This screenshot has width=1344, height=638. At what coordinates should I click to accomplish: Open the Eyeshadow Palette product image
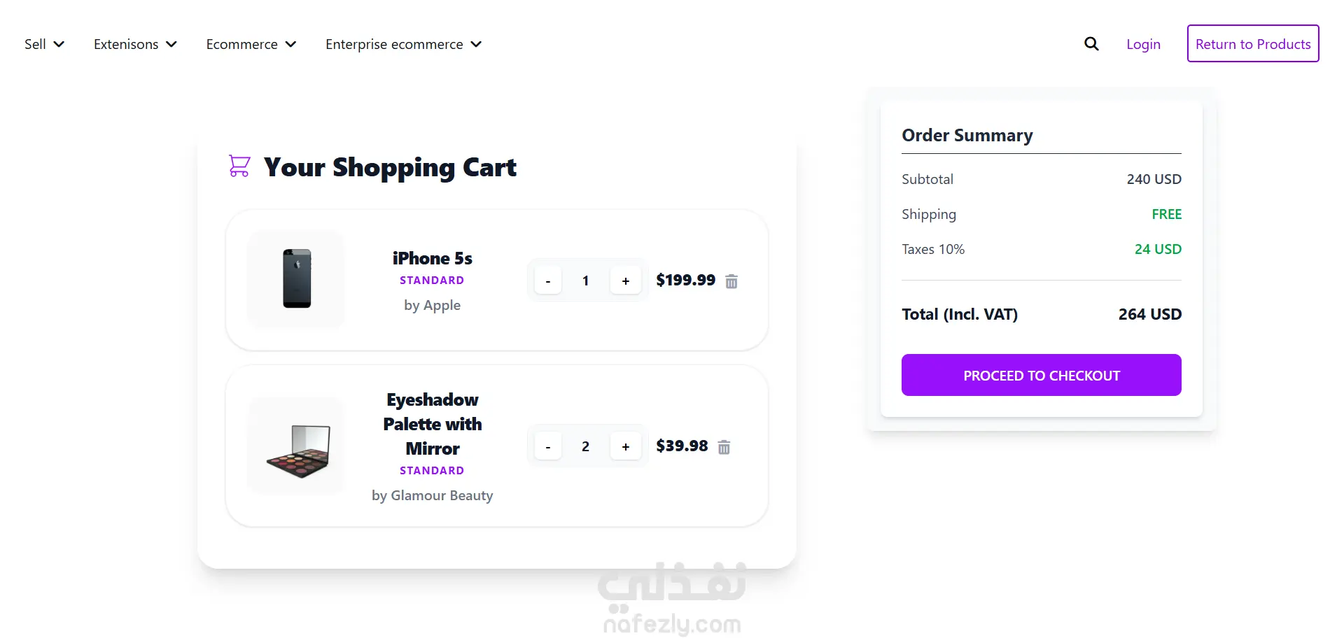(297, 446)
